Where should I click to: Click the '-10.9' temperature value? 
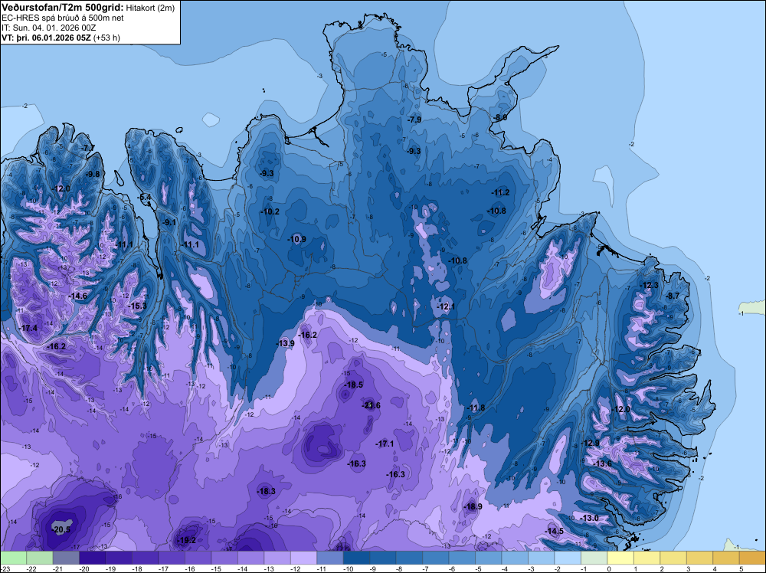[x=297, y=239]
